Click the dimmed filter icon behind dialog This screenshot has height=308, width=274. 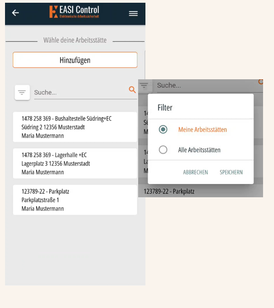pos(144,86)
